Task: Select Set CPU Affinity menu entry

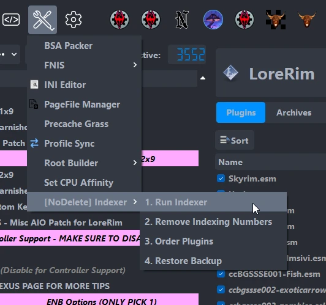Action: click(x=85, y=182)
